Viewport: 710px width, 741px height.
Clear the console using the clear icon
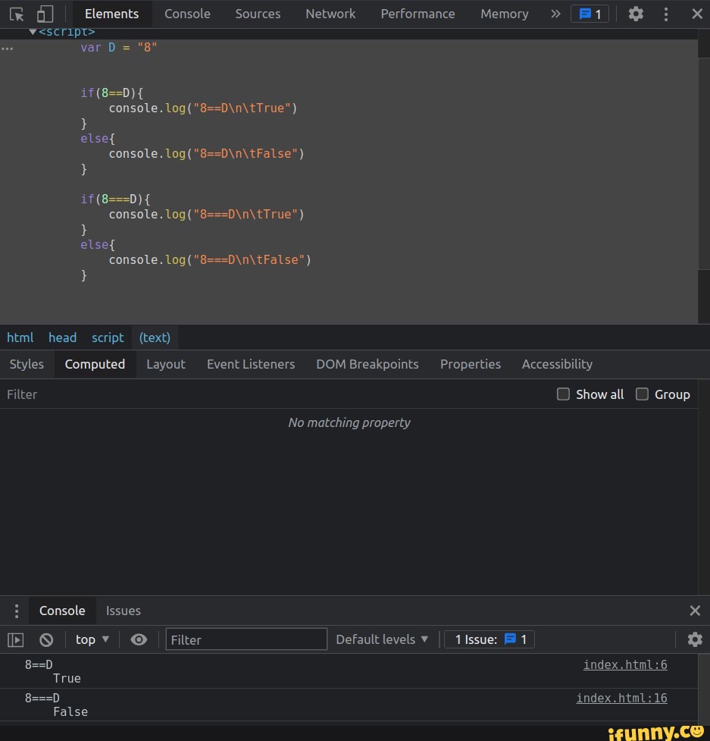click(46, 639)
